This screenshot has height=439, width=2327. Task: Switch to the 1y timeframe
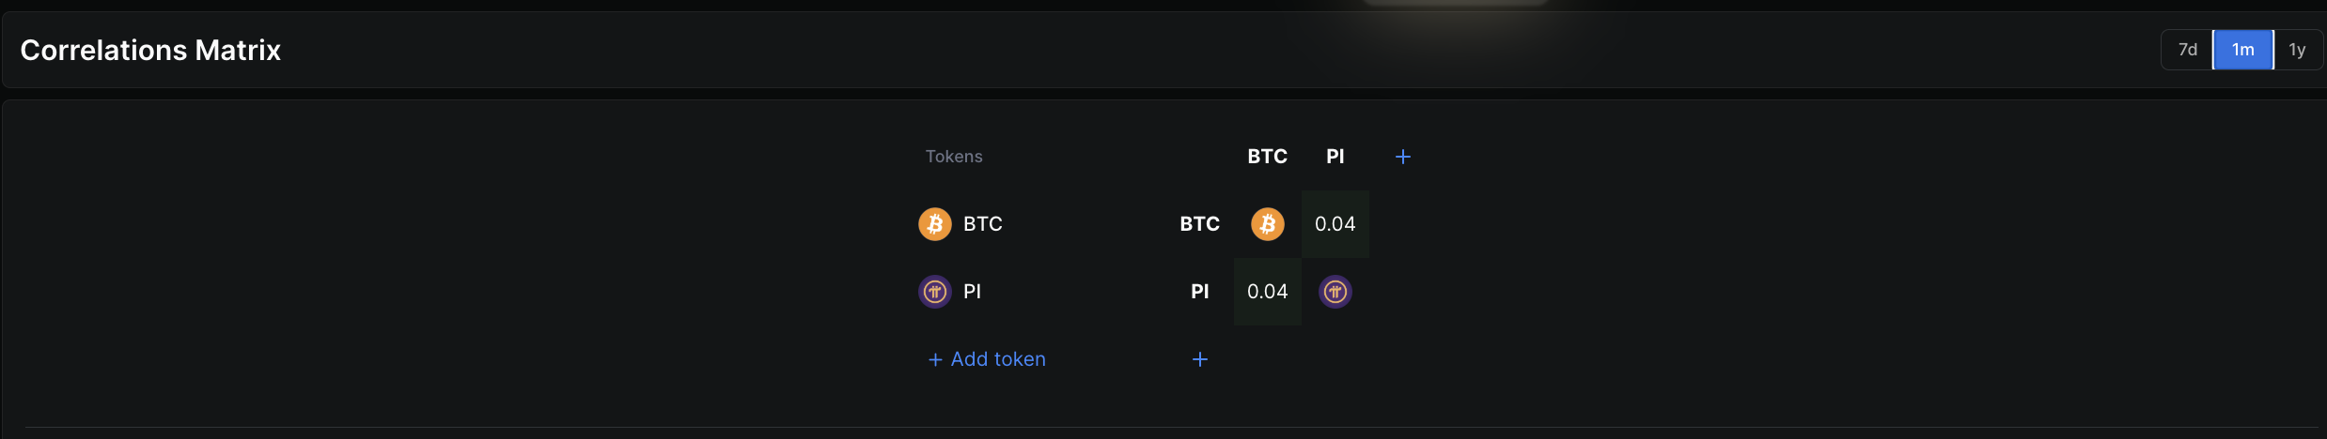(x=2297, y=50)
